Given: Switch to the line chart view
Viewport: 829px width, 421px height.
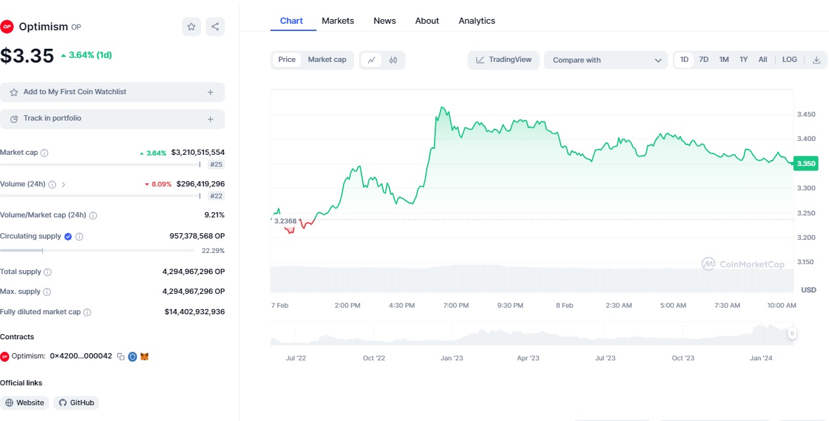Looking at the screenshot, I should (x=371, y=60).
